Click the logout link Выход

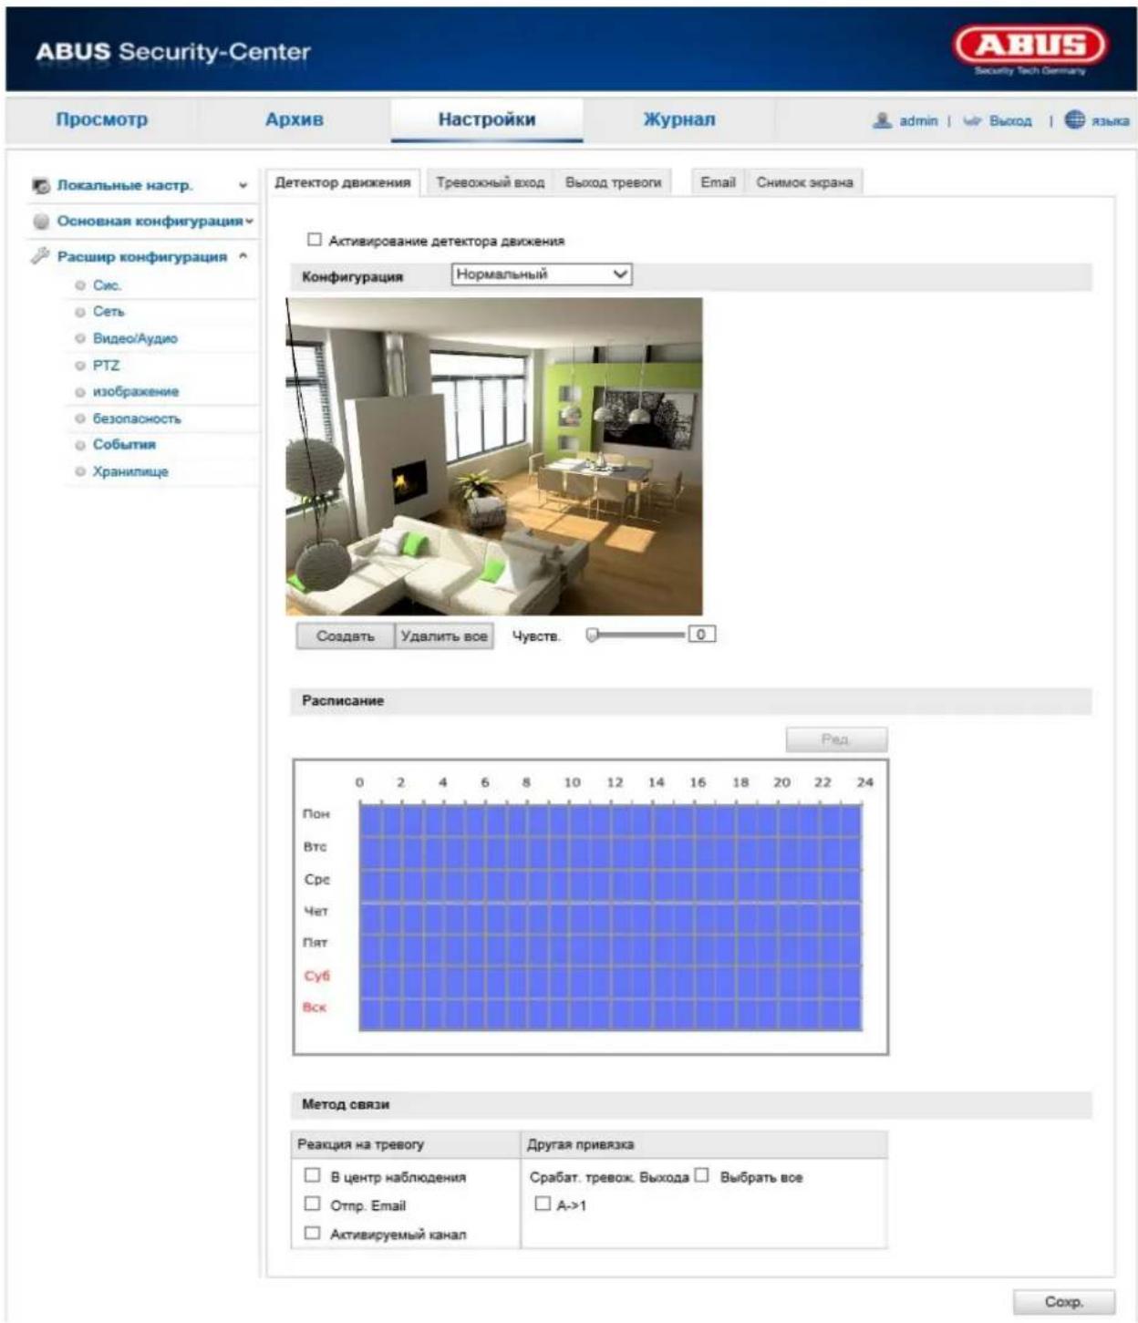(1010, 120)
